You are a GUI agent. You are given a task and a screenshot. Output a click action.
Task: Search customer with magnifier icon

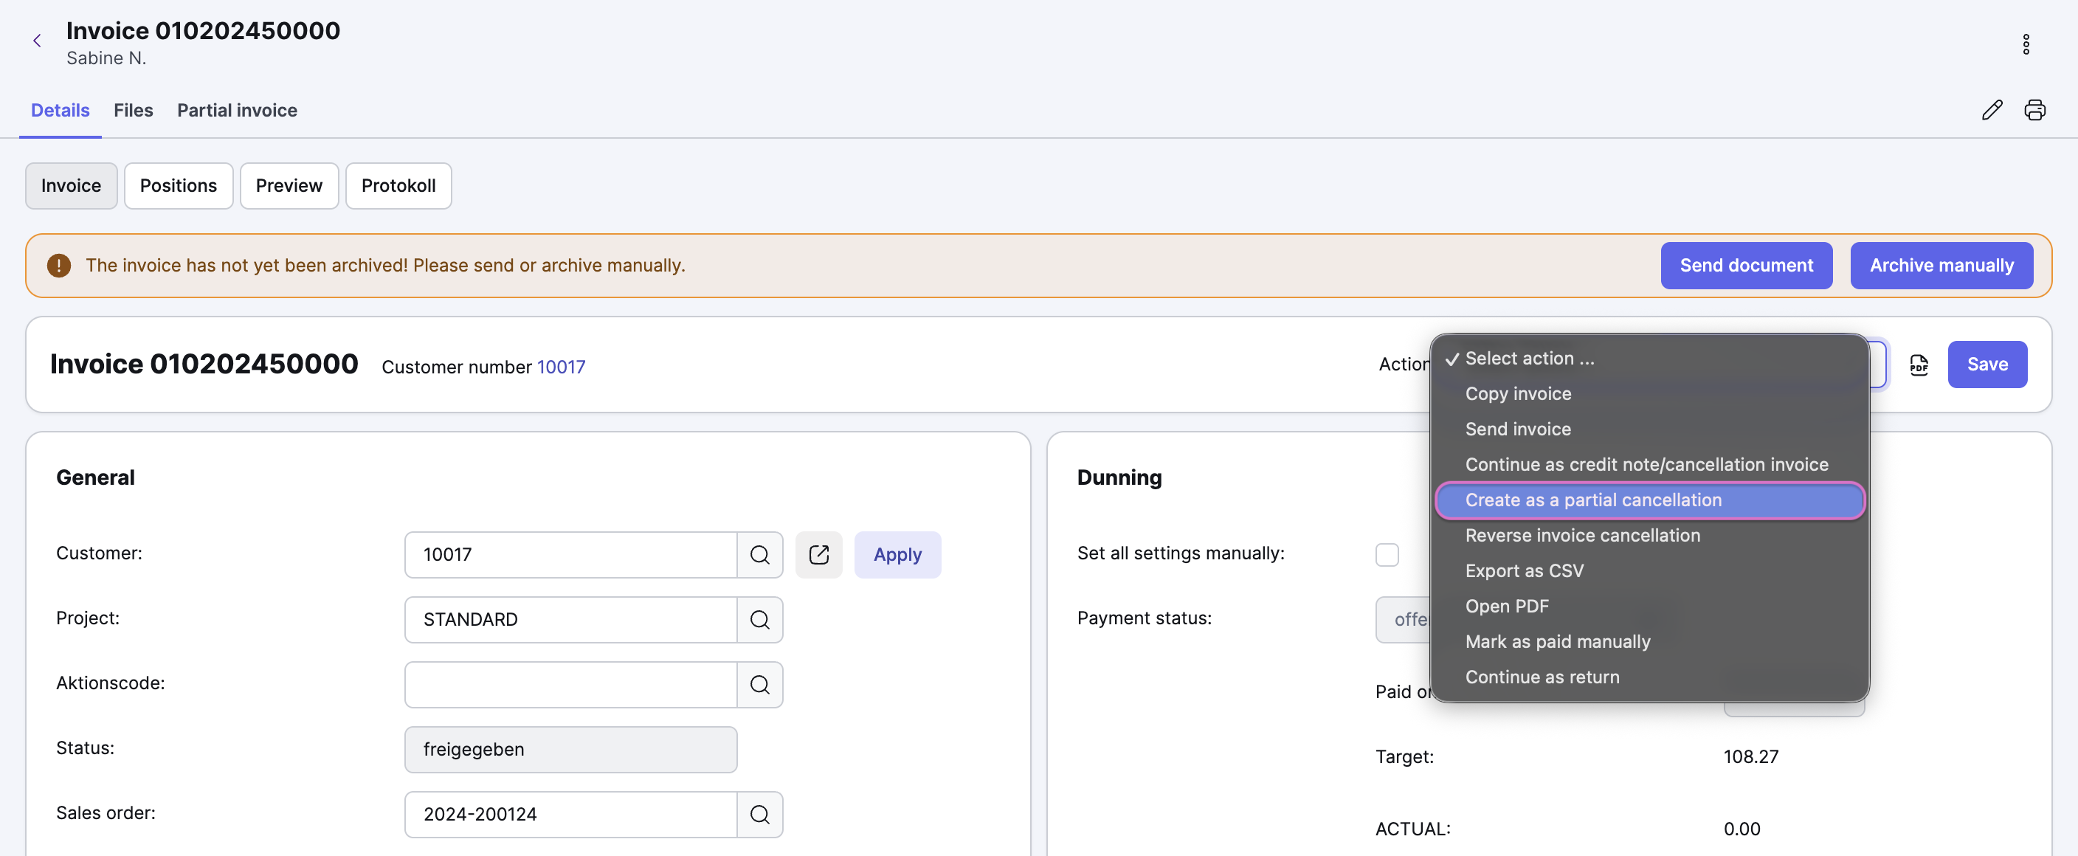759,555
